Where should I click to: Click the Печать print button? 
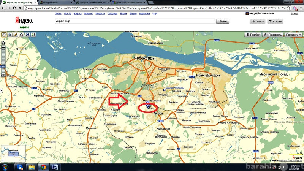coord(258,21)
